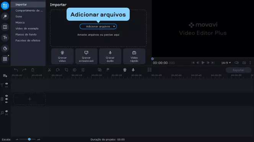The image size is (254, 142).
Task: Select Planos de fundo in the list
Action: click(26, 35)
